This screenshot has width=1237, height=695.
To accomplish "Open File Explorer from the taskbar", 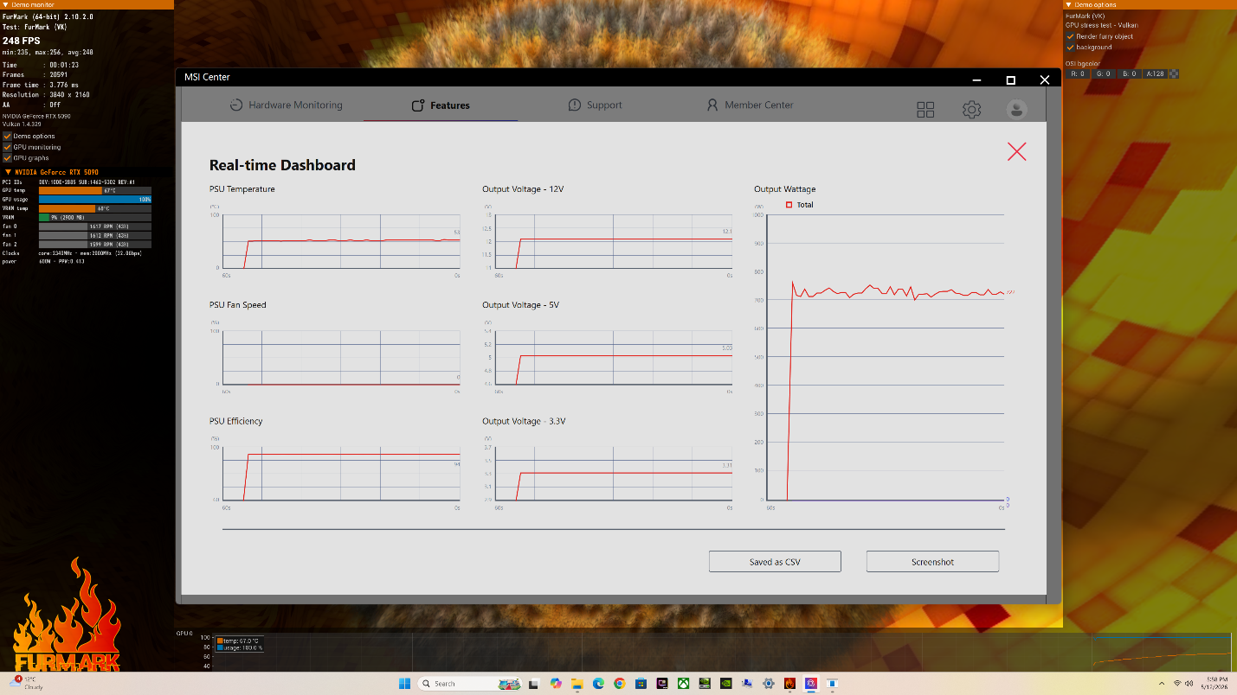I will [x=577, y=684].
